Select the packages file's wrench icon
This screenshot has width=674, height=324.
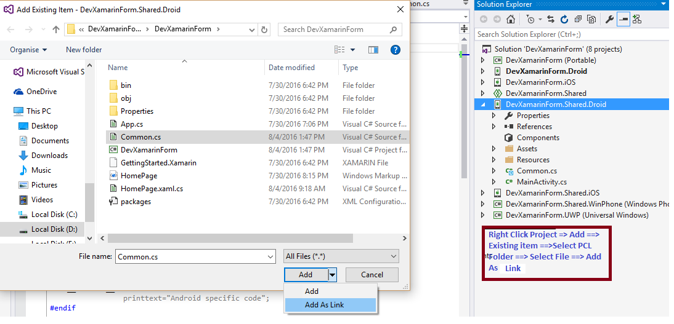(x=113, y=201)
